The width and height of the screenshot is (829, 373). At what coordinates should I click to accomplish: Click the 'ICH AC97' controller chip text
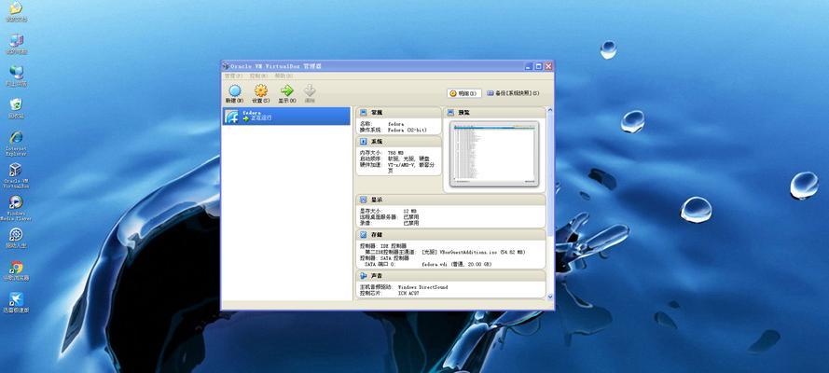[408, 293]
